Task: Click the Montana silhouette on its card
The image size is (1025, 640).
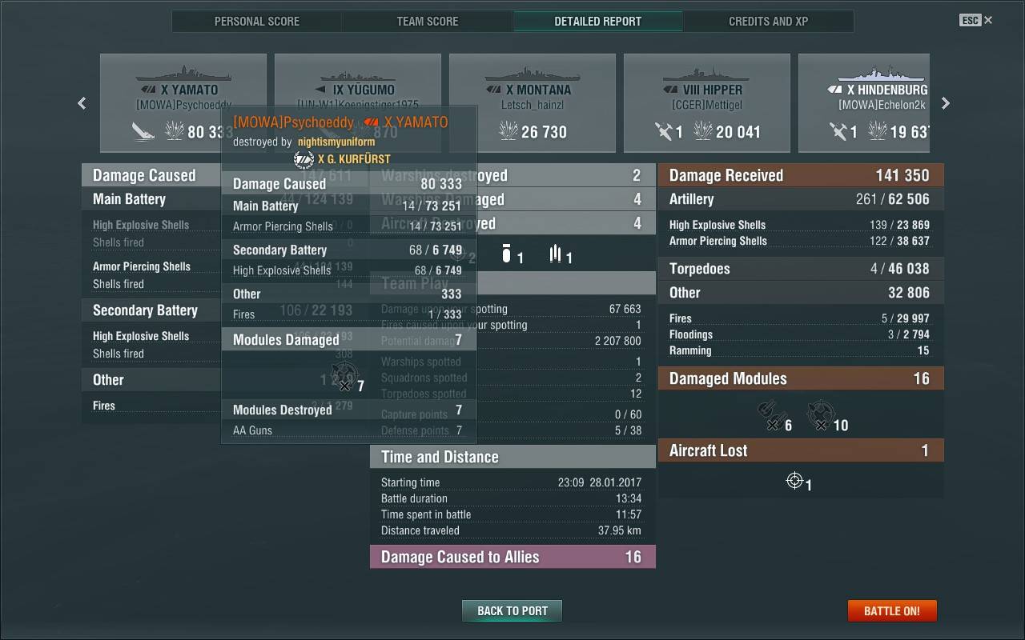Action: tap(533, 74)
